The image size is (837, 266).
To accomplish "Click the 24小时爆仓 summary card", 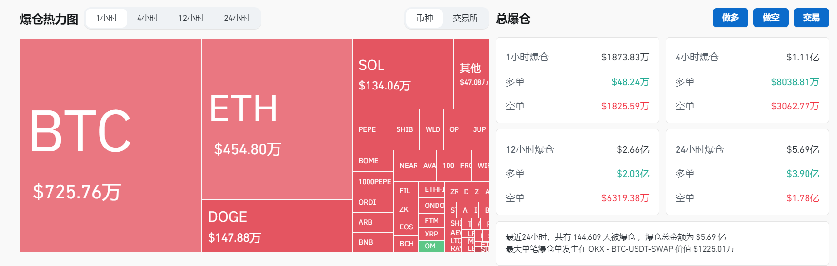I will coord(747,172).
